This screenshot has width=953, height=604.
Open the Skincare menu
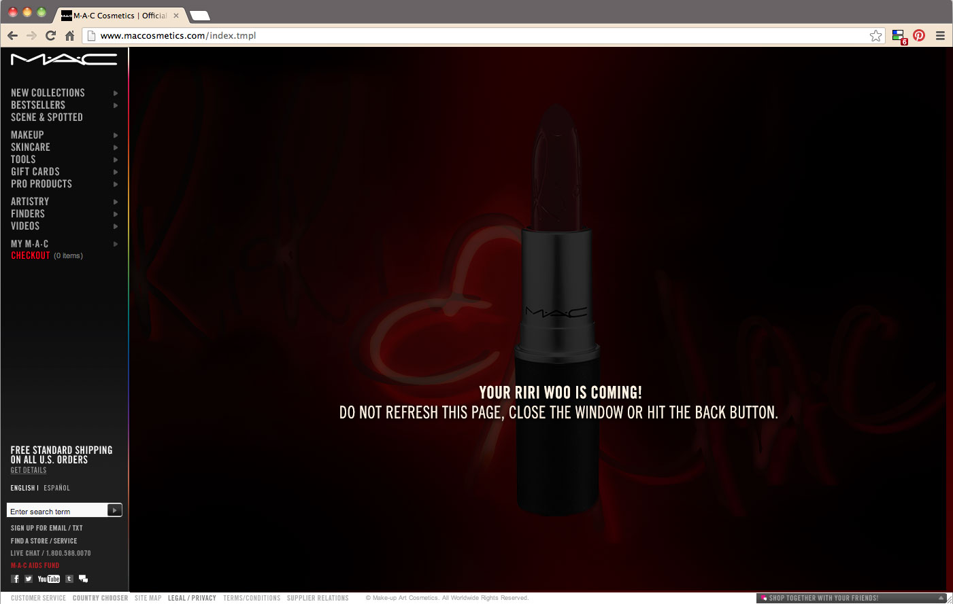[x=31, y=147]
